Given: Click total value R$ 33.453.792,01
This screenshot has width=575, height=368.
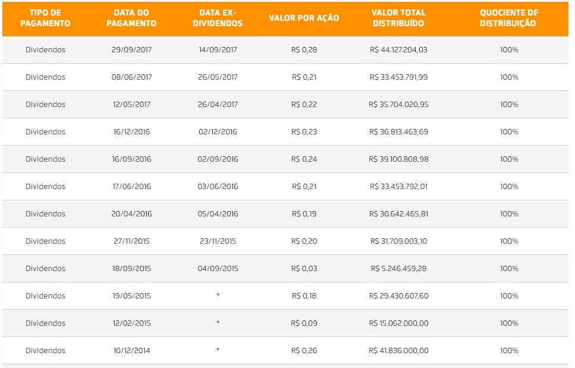Looking at the screenshot, I should (x=398, y=186).
